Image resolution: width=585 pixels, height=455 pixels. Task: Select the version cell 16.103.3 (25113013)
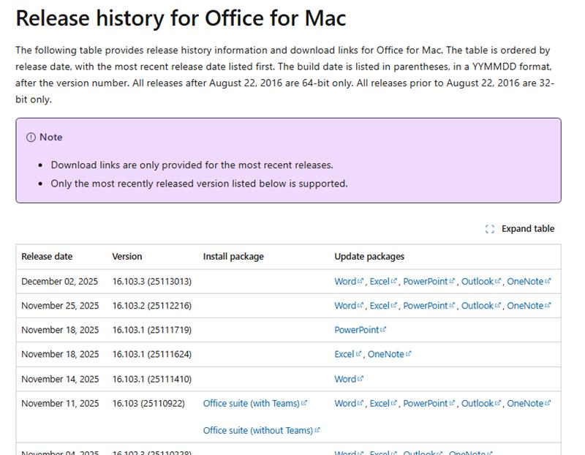pos(152,281)
